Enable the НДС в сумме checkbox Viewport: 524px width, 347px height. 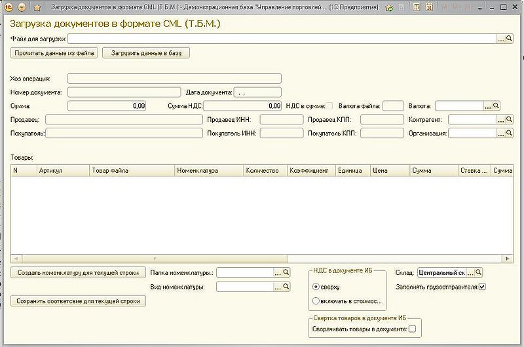(329, 105)
